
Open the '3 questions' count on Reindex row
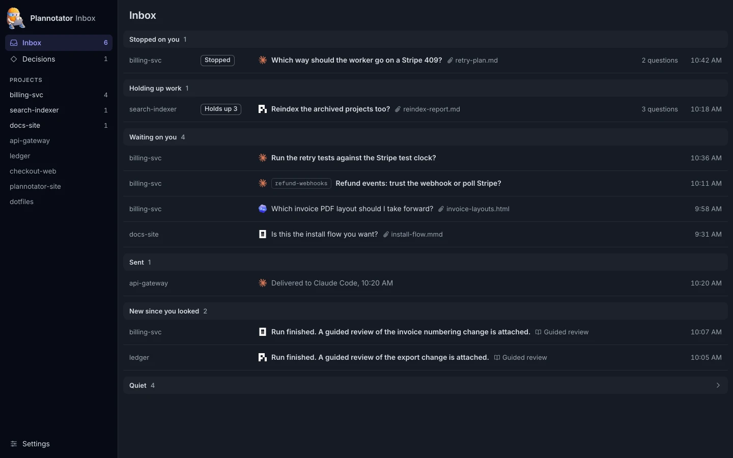coord(660,109)
